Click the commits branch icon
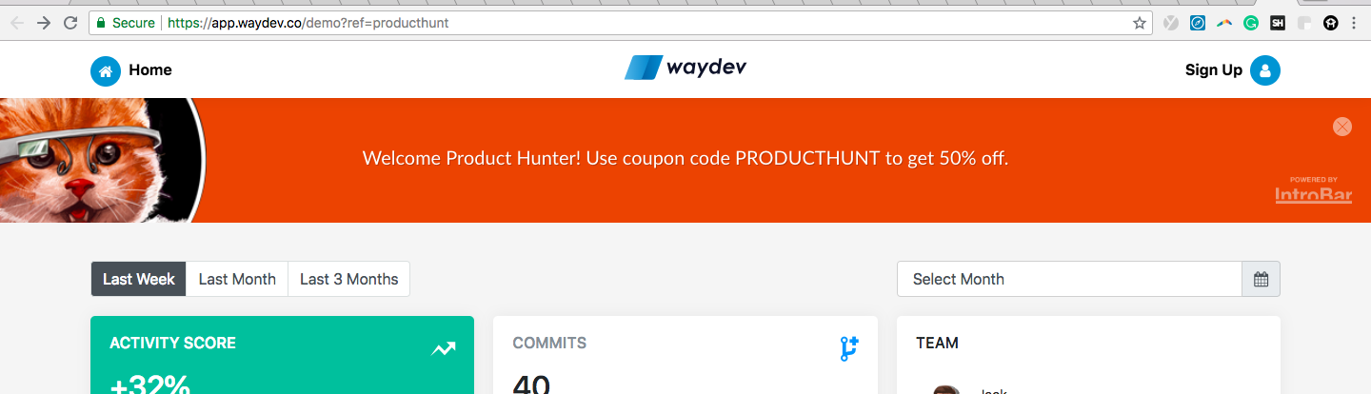 tap(849, 348)
